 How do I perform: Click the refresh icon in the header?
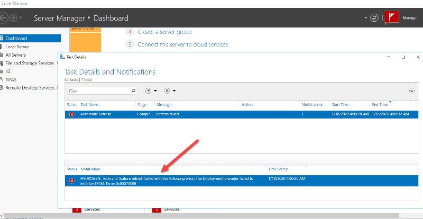click(374, 18)
